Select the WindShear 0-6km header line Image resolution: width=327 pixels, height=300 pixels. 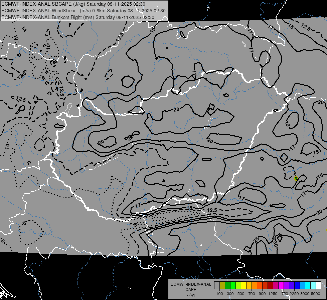(84, 11)
